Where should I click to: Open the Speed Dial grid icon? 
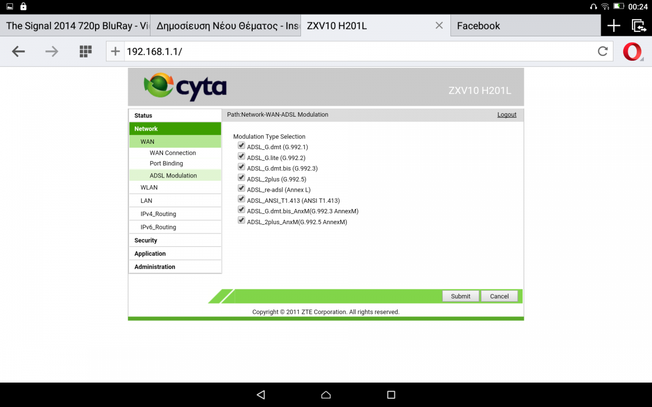(85, 52)
